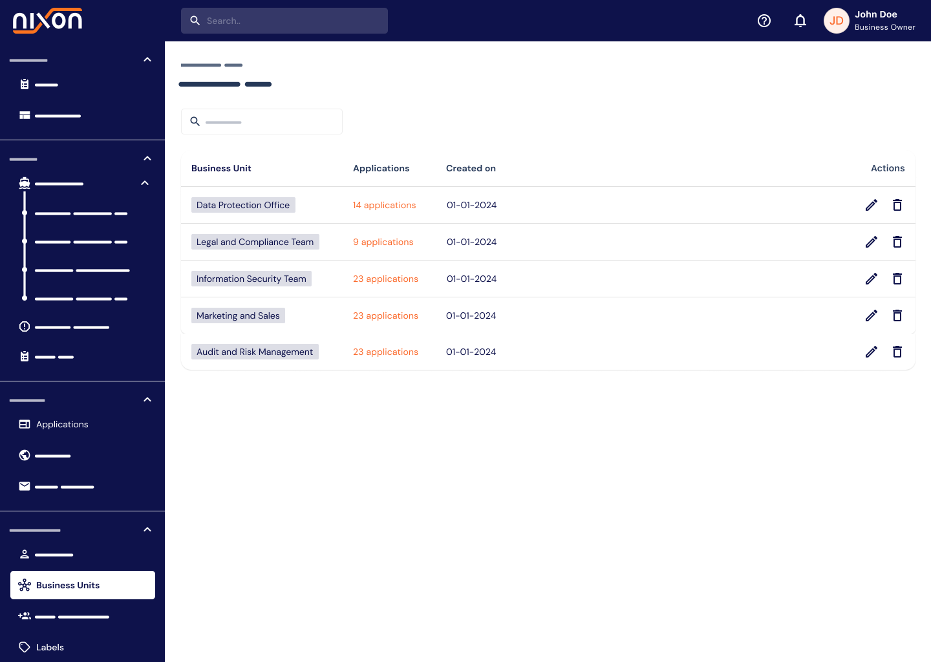Delete Audit and Risk Management row
931x662 pixels.
click(897, 352)
